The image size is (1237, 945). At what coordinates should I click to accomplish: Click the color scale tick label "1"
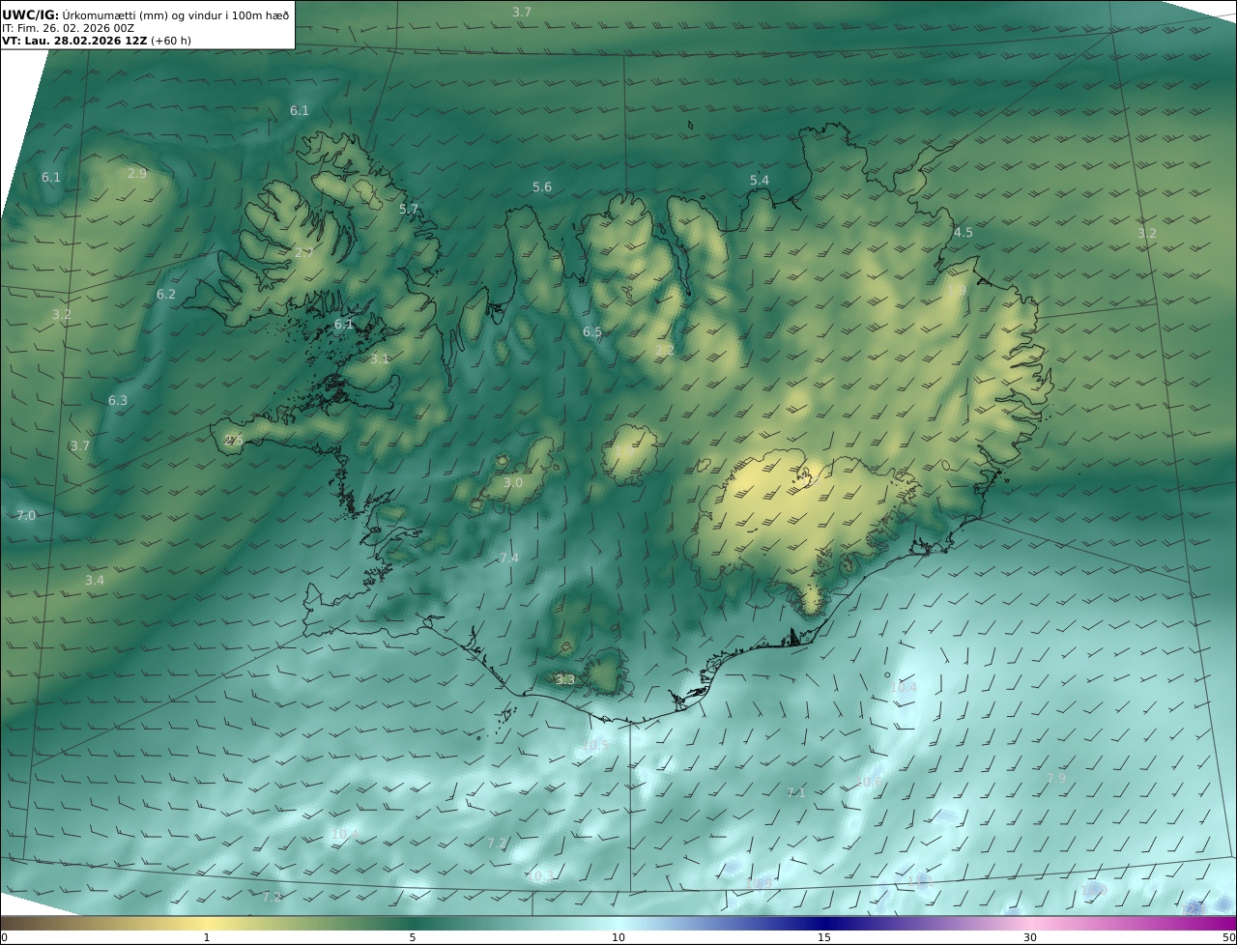(207, 937)
